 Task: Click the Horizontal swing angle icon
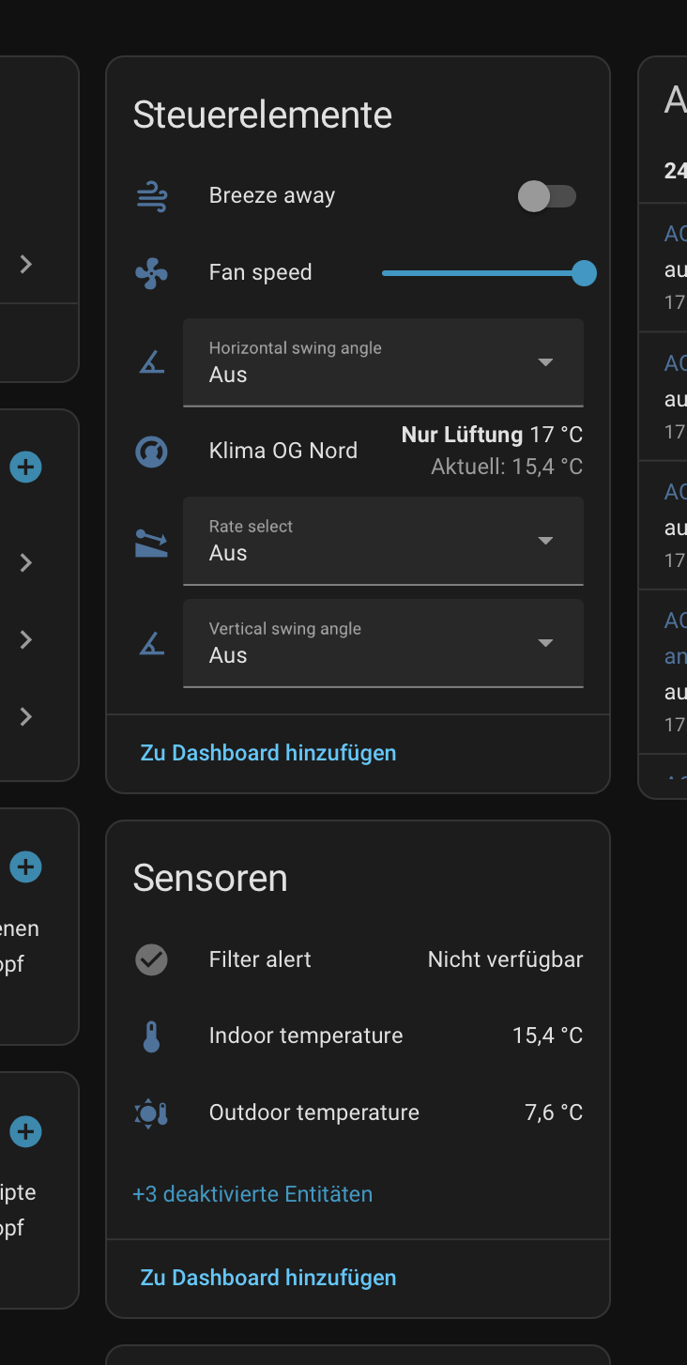click(151, 362)
